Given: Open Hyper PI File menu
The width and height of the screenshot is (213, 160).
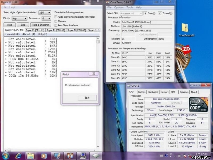Looking at the screenshot, I should click(4, 7).
